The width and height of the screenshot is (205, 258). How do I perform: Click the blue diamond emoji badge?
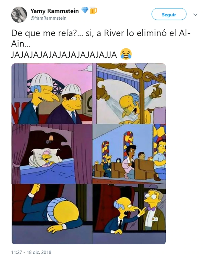tap(85, 10)
